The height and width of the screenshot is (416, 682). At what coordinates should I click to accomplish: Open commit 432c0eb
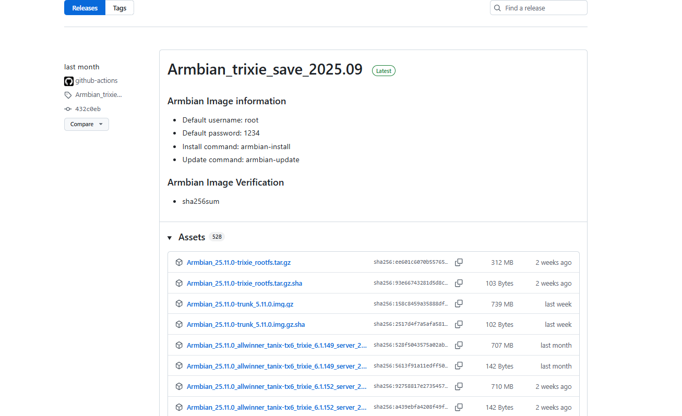coord(88,109)
